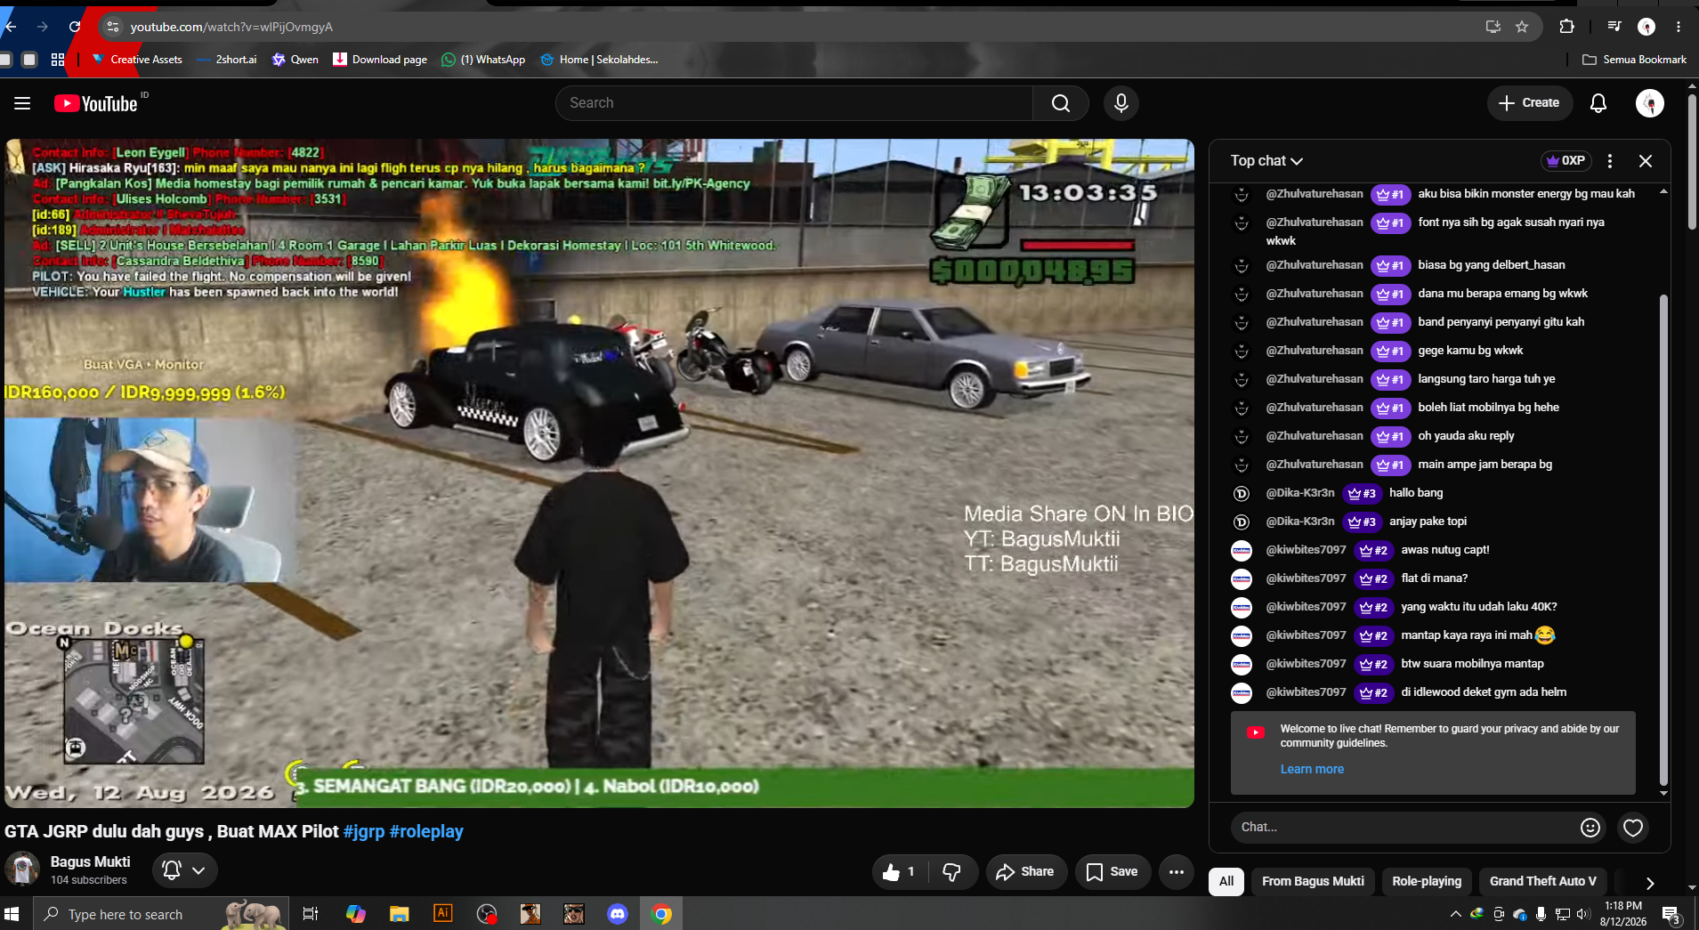Open Download page bookmark

[x=380, y=60]
